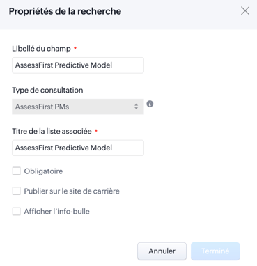Click the red asterisk next to Libellé du champ
The image size is (257, 266).
point(75,48)
